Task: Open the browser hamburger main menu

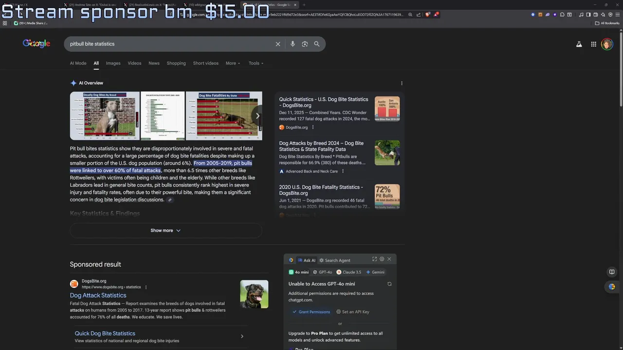Action: [618, 15]
